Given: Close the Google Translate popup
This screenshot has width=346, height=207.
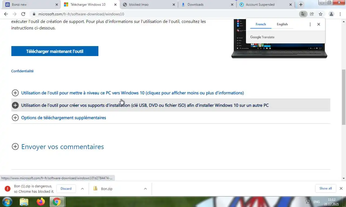Looking at the screenshot, I should pyautogui.click(x=319, y=24).
